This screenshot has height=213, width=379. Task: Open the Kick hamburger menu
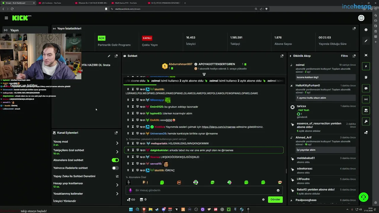click(6, 18)
